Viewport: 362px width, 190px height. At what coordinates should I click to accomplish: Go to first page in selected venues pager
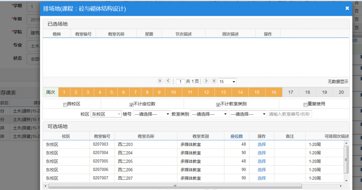pyautogui.click(x=160, y=81)
